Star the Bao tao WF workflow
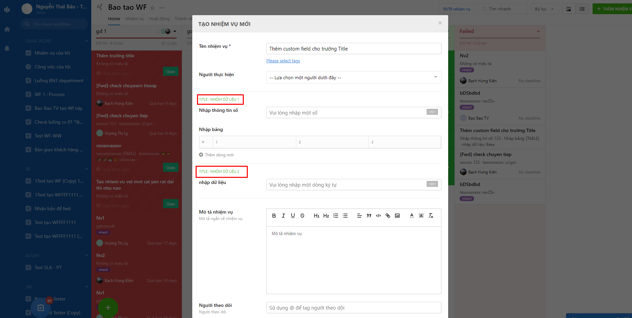Image resolution: width=632 pixels, height=318 pixels. tap(153, 8)
